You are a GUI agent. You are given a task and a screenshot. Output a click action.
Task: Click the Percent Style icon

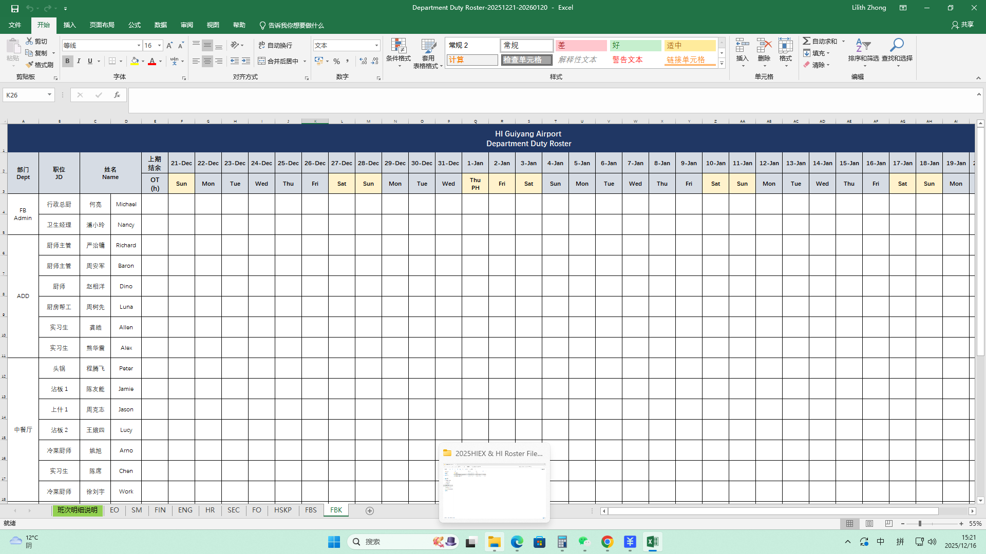click(x=336, y=61)
